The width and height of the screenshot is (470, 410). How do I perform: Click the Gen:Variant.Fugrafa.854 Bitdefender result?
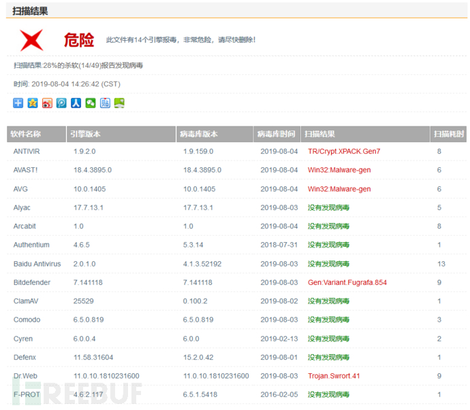pyautogui.click(x=348, y=282)
